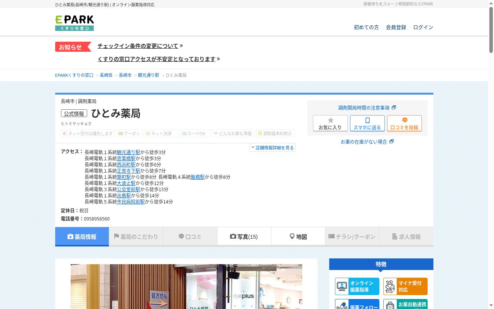The width and height of the screenshot is (494, 309).
Task: Select the 薬局のこだわり tab
Action: point(136,237)
